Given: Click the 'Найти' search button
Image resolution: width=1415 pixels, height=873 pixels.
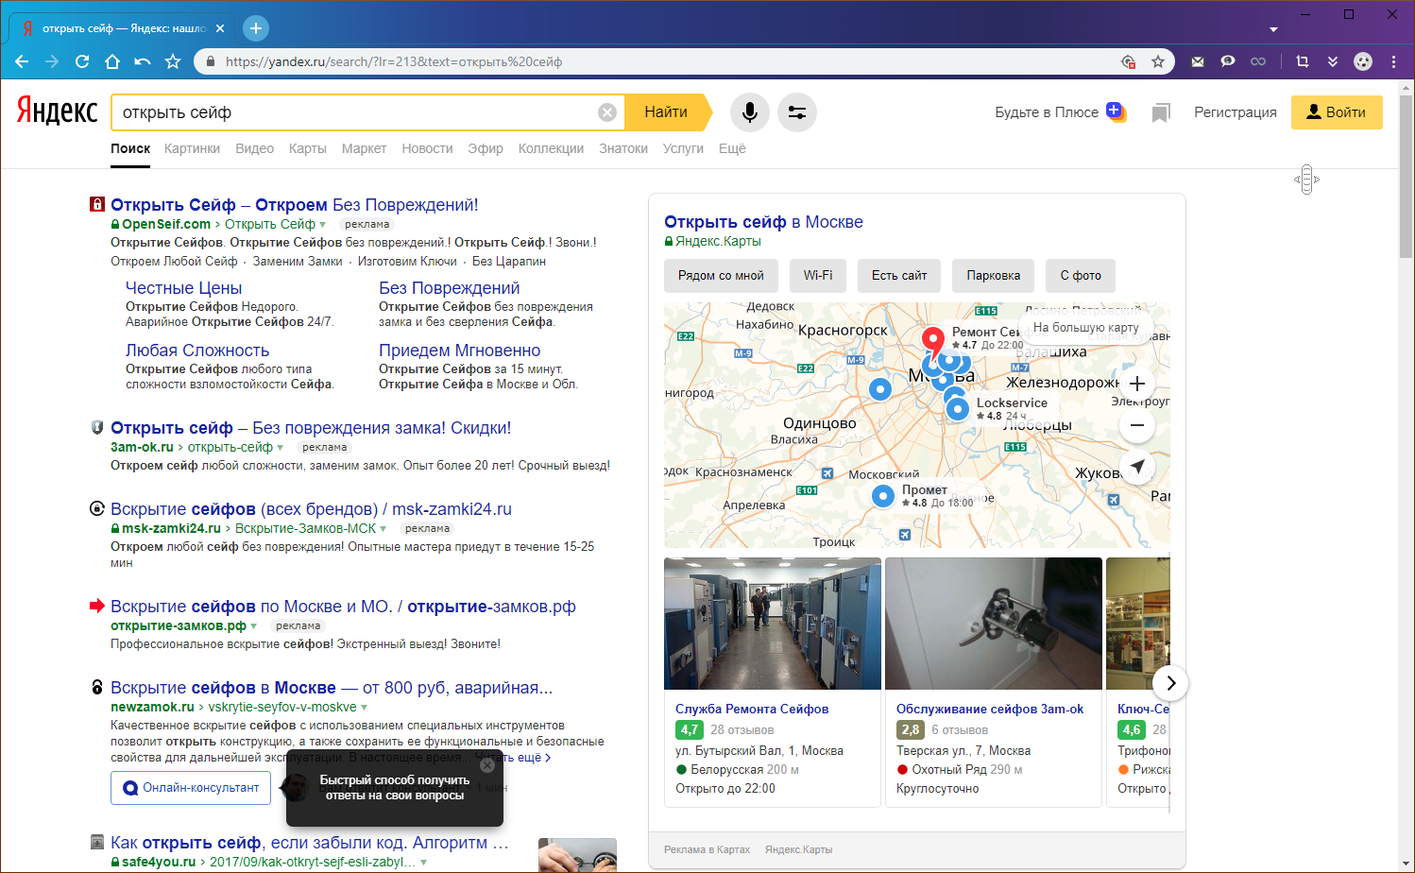Looking at the screenshot, I should pos(669,112).
